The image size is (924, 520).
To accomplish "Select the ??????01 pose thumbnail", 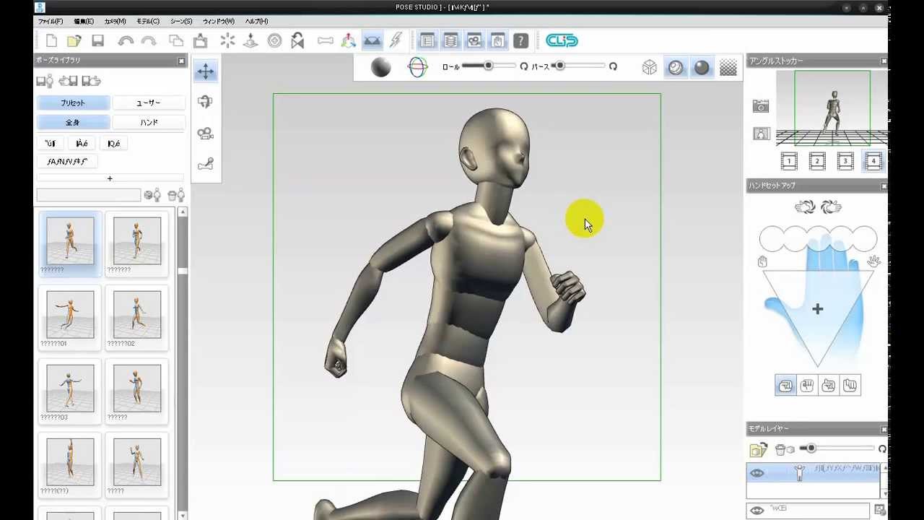I will click(x=70, y=318).
